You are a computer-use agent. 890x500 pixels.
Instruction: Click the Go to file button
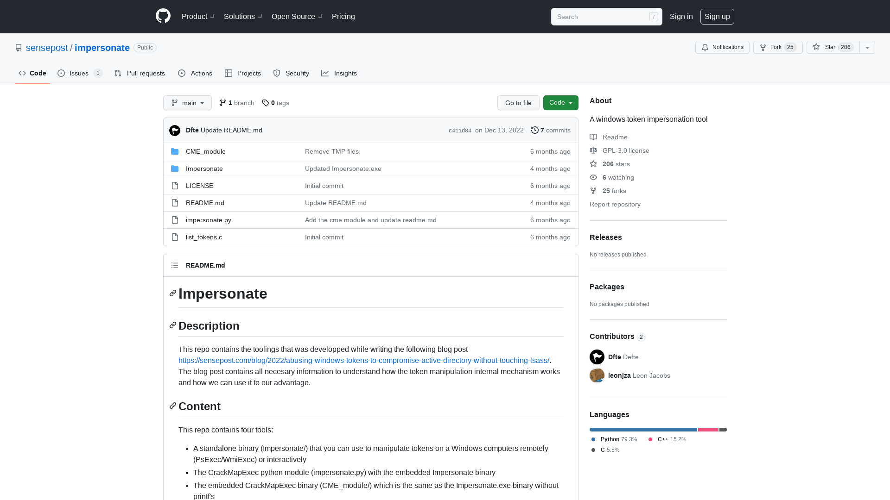click(518, 103)
